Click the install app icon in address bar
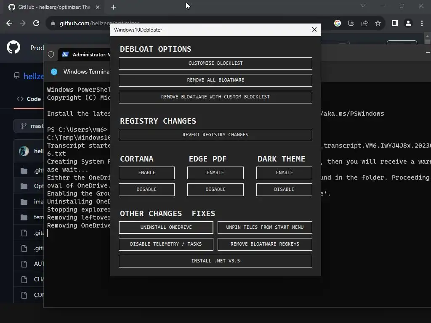 (x=351, y=23)
